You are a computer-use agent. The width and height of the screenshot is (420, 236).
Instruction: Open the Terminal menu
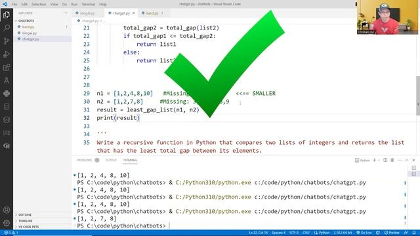89,4
